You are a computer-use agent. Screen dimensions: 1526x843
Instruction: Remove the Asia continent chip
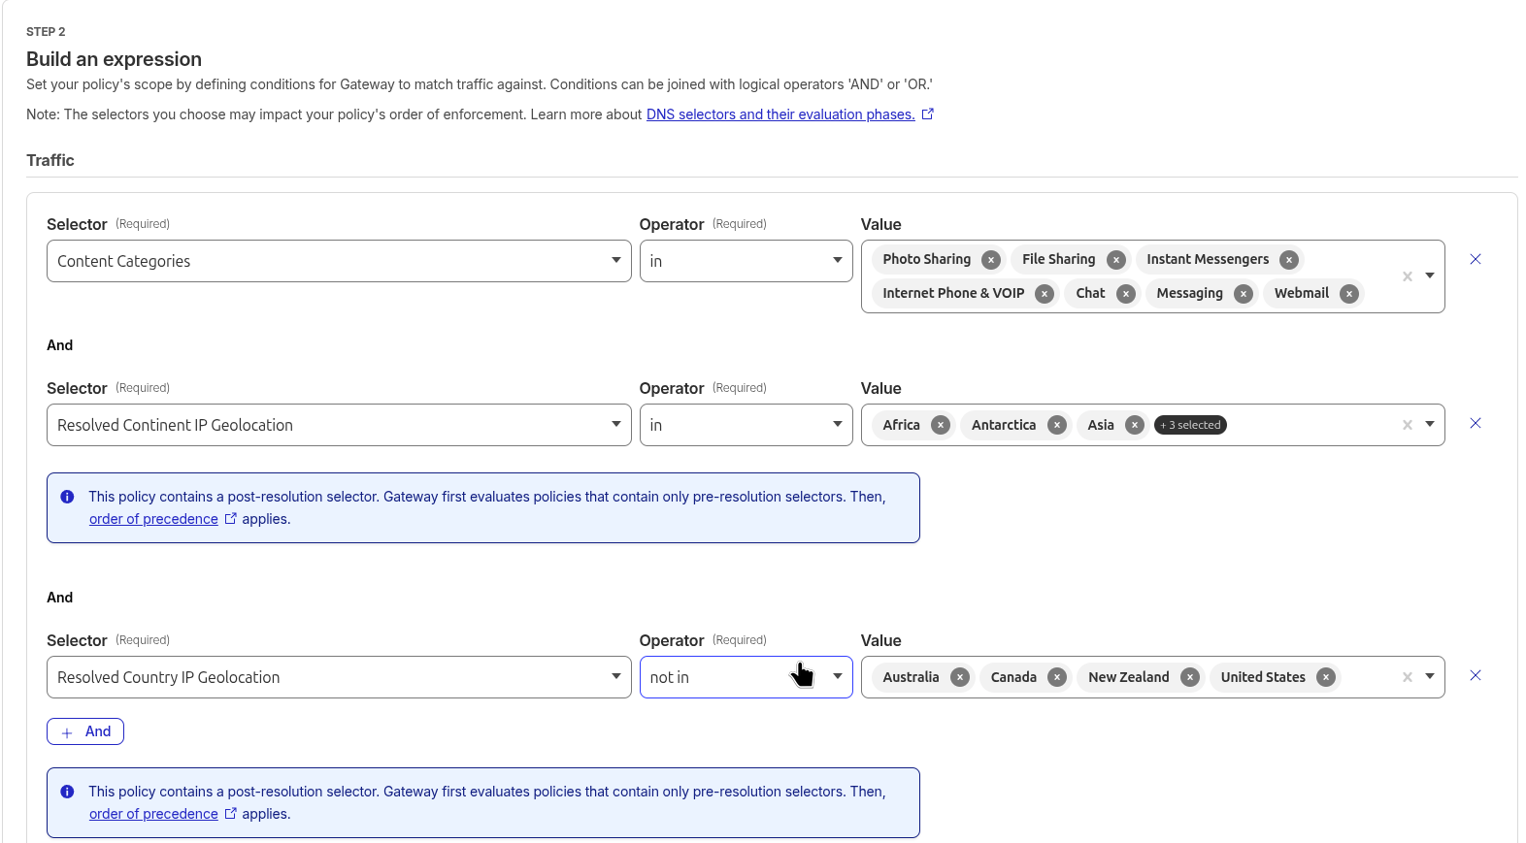pos(1135,425)
